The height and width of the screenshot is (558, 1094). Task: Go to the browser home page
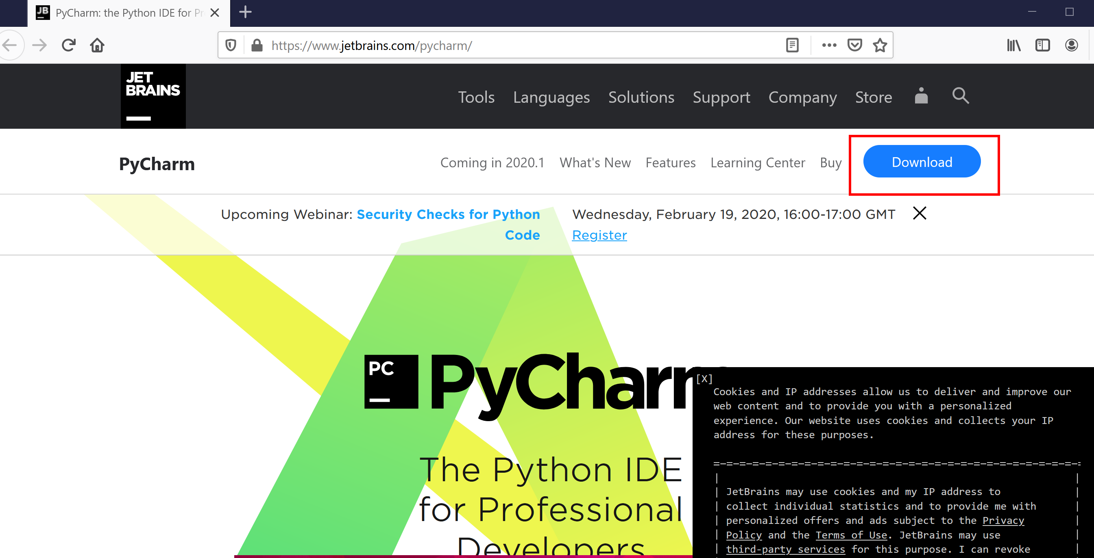(97, 45)
